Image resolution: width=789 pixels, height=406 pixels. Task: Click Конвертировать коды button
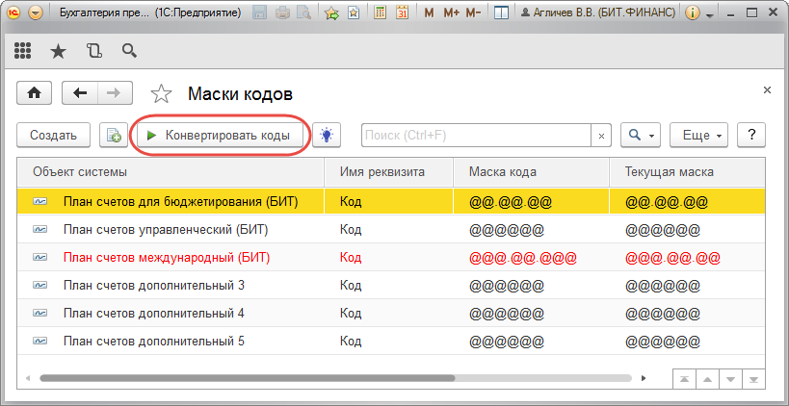[x=221, y=136]
